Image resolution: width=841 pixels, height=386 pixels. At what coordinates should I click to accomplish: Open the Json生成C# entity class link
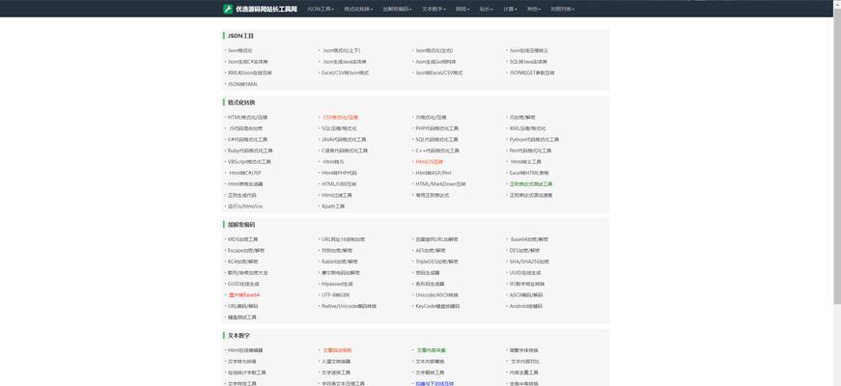pos(248,62)
